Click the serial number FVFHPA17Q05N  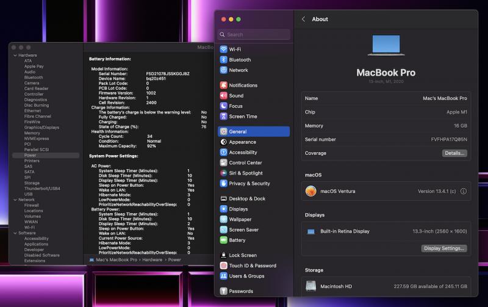pos(449,140)
